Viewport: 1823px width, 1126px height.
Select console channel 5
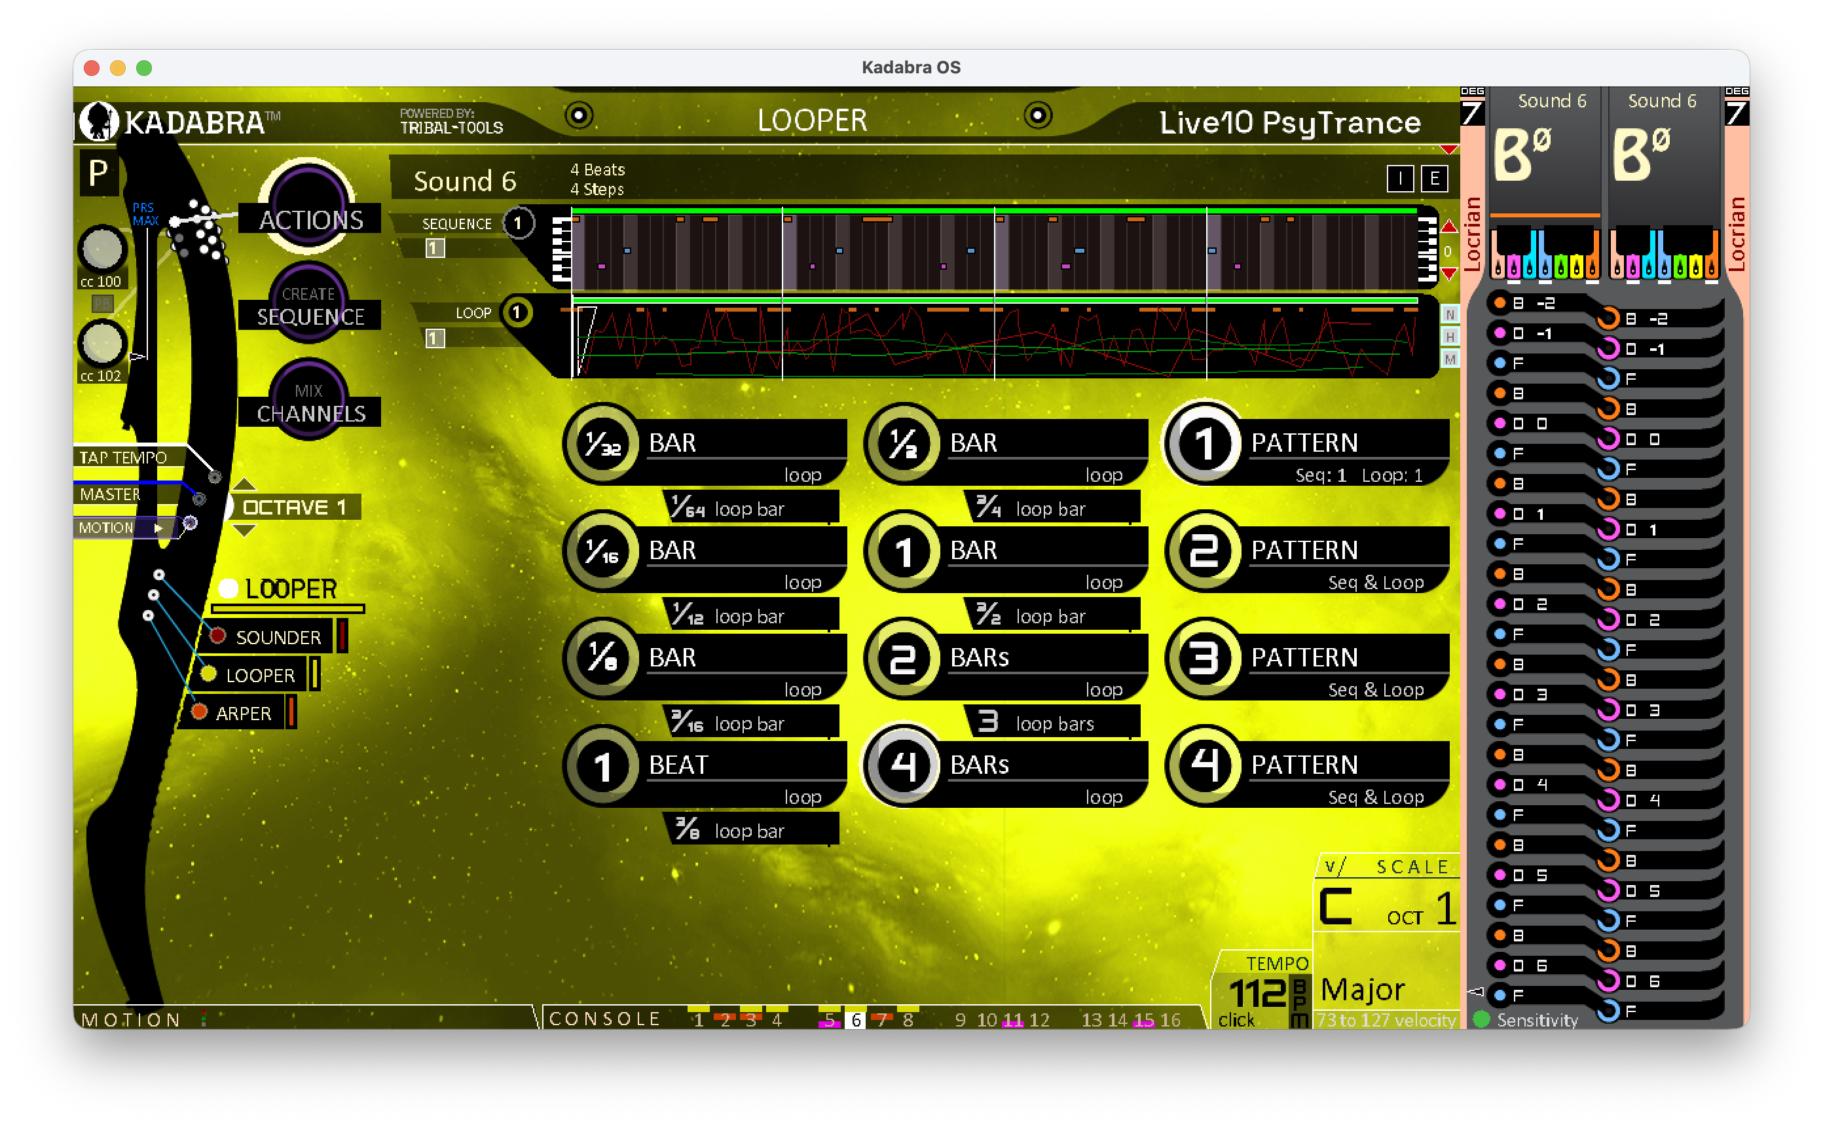[x=829, y=1019]
